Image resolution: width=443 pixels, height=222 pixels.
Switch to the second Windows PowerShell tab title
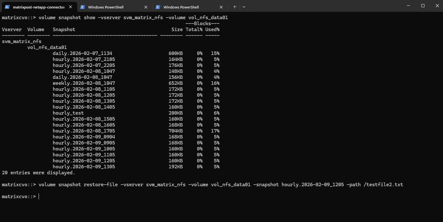pos(105,7)
